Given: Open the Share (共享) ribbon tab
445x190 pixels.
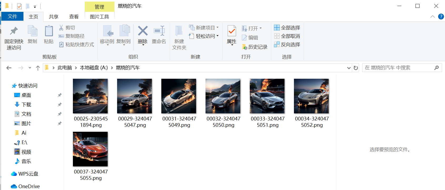Looking at the screenshot, I should 53,17.
